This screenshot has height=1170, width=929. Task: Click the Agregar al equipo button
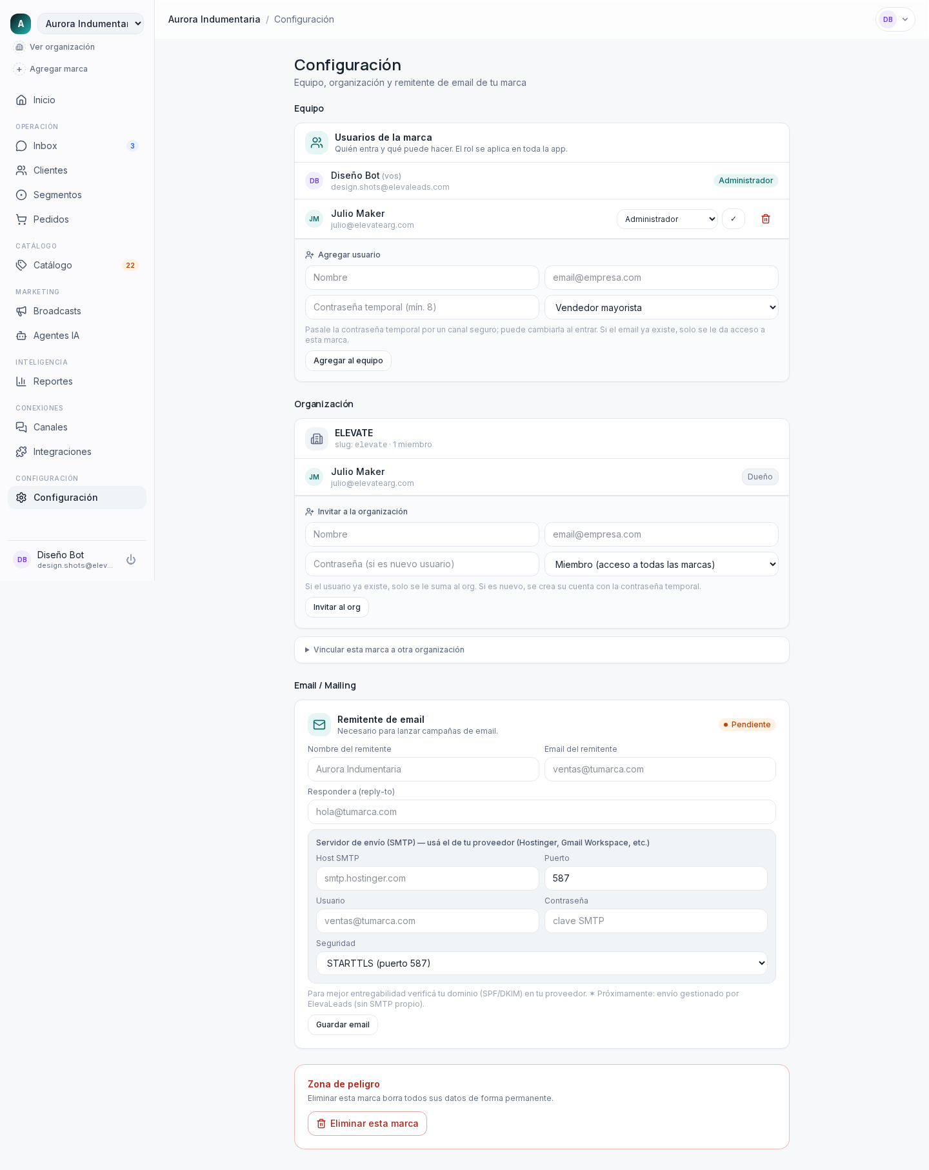[348, 361]
